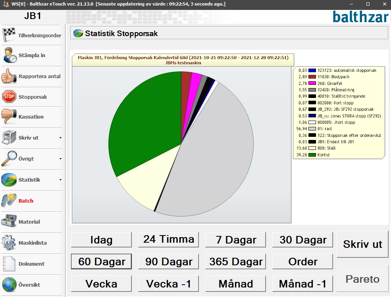Click the thumbs-up Rapportera antal icon

pyautogui.click(x=9, y=76)
